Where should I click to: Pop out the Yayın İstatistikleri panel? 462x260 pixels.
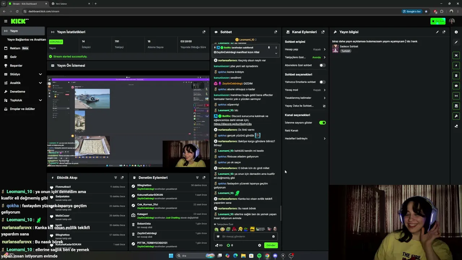click(204, 32)
